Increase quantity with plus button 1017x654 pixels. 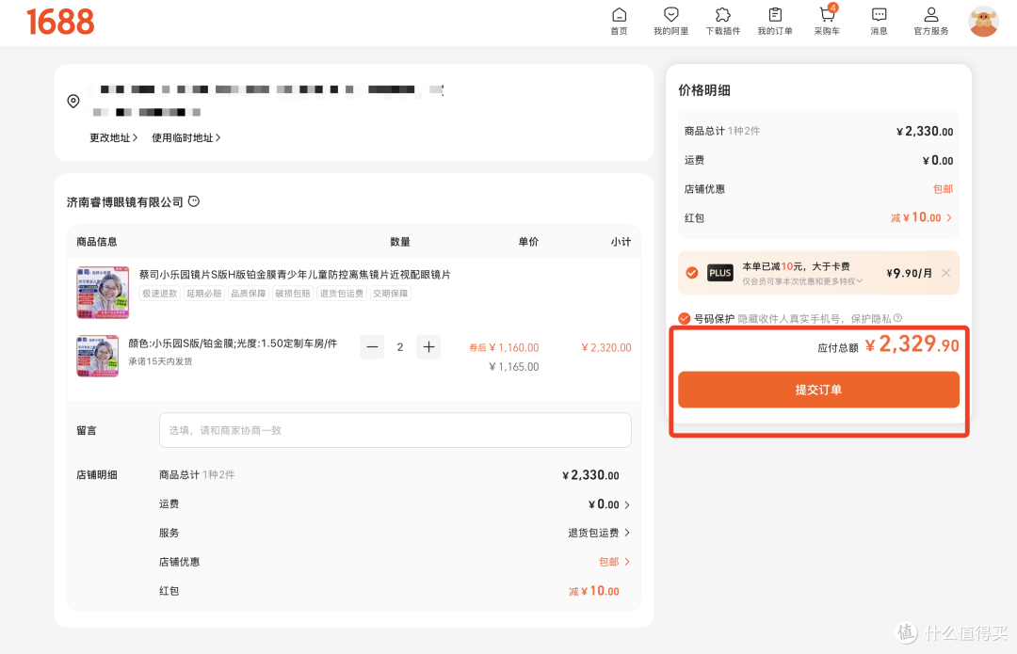click(428, 347)
